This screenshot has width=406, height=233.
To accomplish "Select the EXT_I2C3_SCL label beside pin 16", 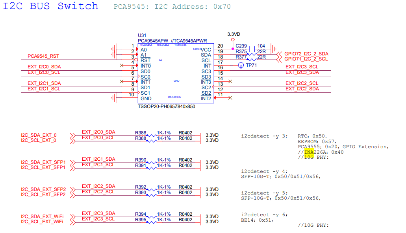I will pos(302,67).
